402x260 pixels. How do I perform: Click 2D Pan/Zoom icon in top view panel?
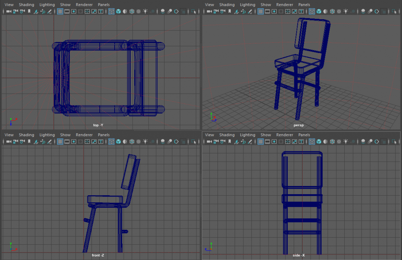tap(42, 11)
